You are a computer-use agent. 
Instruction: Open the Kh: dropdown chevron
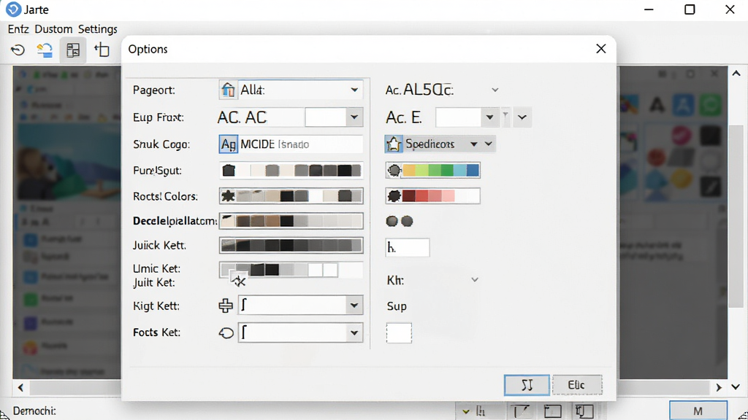tap(475, 279)
